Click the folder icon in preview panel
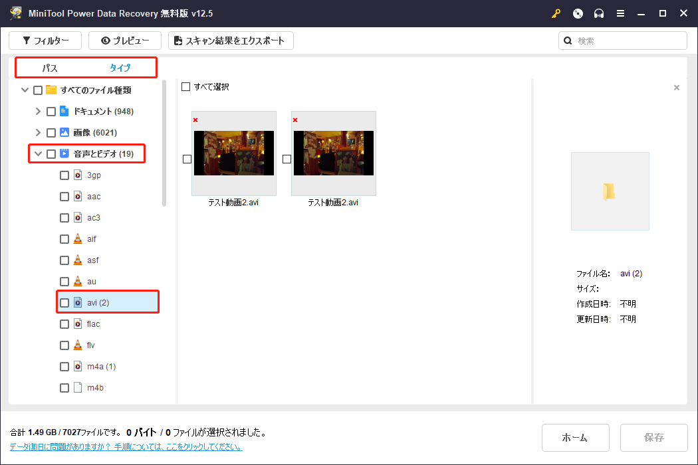 coord(609,192)
